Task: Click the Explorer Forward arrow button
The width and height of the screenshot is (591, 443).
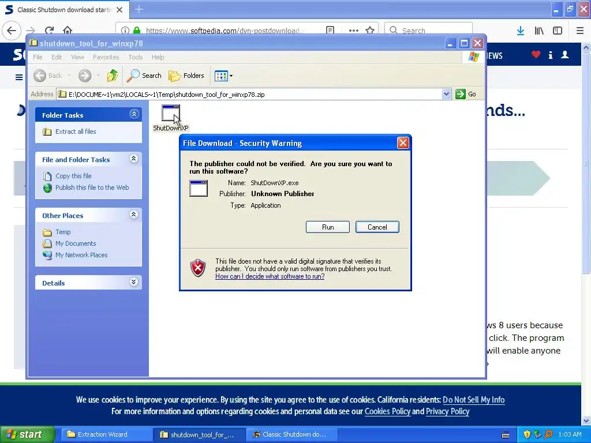Action: point(85,76)
